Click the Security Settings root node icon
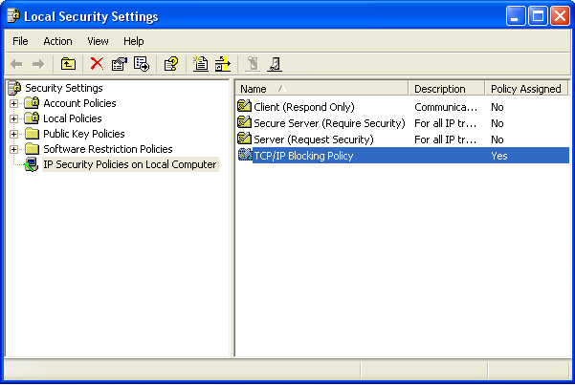This screenshot has width=575, height=385. pyautogui.click(x=14, y=88)
